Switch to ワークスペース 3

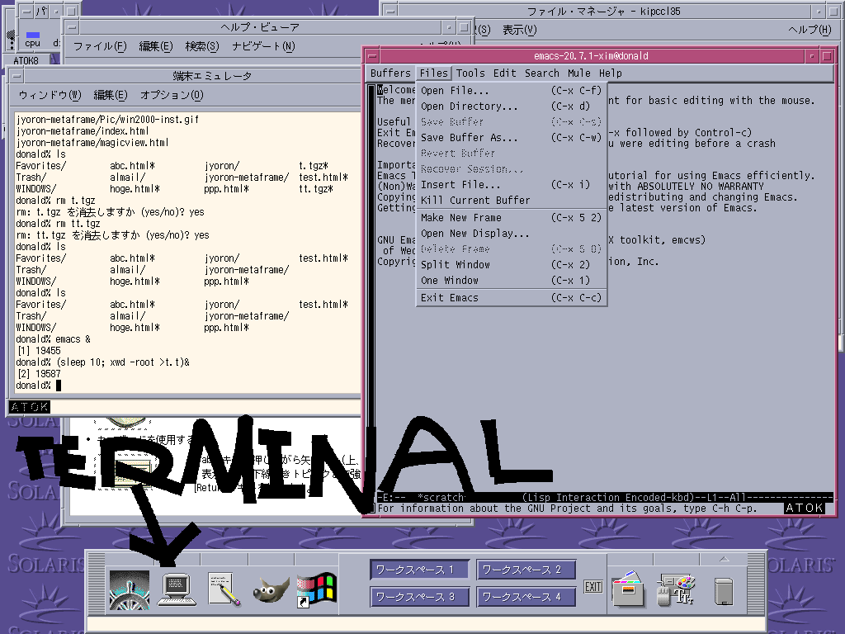pos(418,597)
